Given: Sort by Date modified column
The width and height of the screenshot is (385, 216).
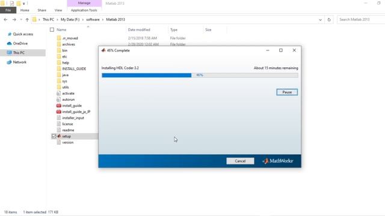Looking at the screenshot, I should pyautogui.click(x=139, y=29).
